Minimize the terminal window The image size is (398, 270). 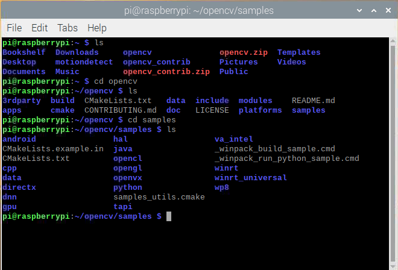pyautogui.click(x=359, y=10)
